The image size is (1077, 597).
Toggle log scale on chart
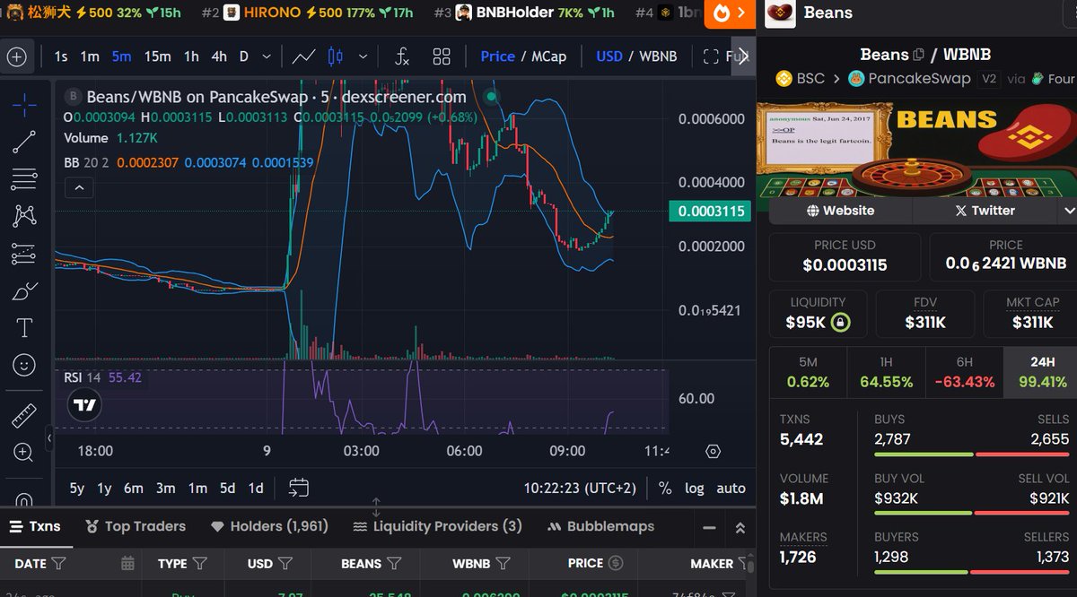694,488
